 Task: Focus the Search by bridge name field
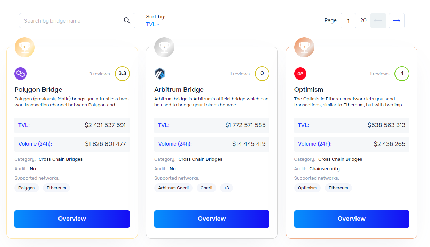pos(71,21)
